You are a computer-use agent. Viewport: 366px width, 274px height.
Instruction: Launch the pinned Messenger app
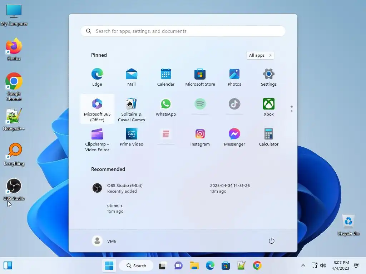(x=234, y=137)
